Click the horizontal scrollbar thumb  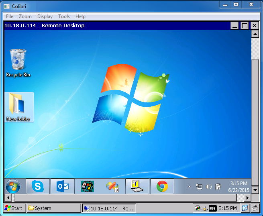tap(126, 198)
